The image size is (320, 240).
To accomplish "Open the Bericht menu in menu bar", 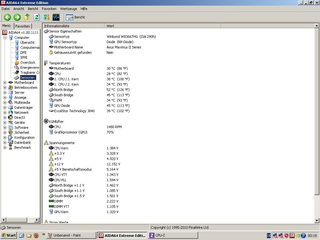I will (x=33, y=9).
